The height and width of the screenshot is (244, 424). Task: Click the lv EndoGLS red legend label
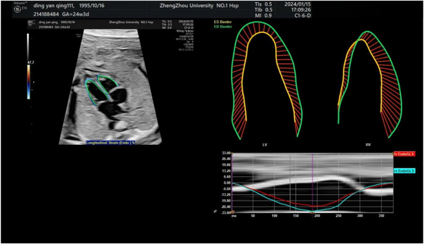coord(404,154)
